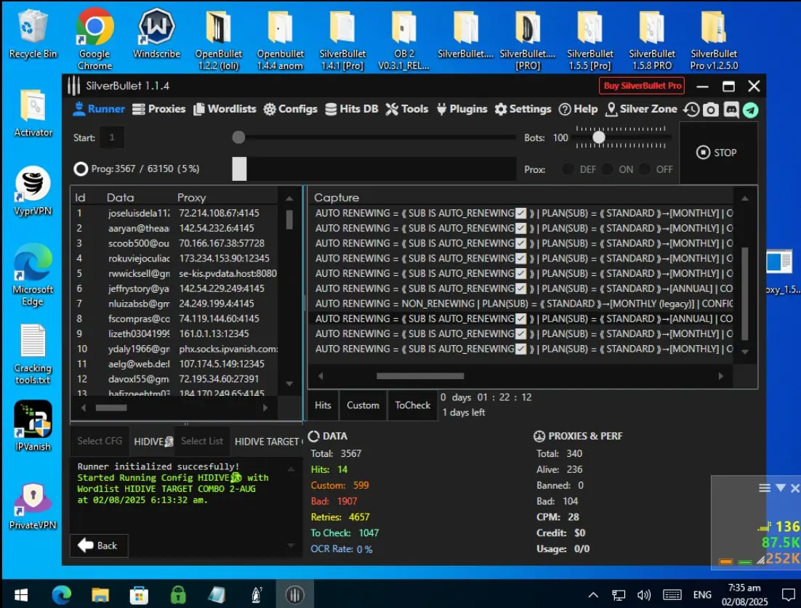
Task: Click the Bots count slider handle
Action: coord(599,137)
